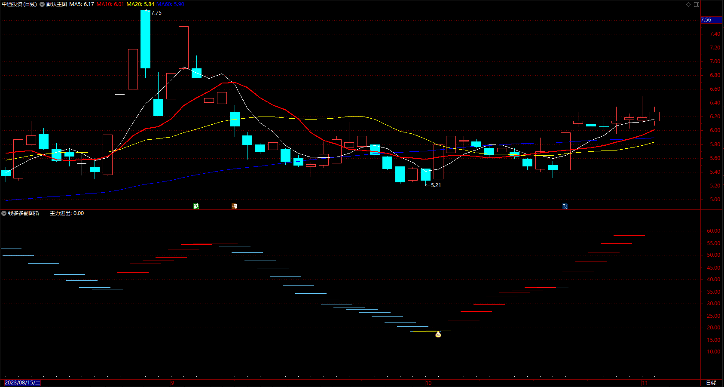Click the 6.00 price axis label
Image resolution: width=724 pixels, height=387 pixels.
[x=715, y=130]
